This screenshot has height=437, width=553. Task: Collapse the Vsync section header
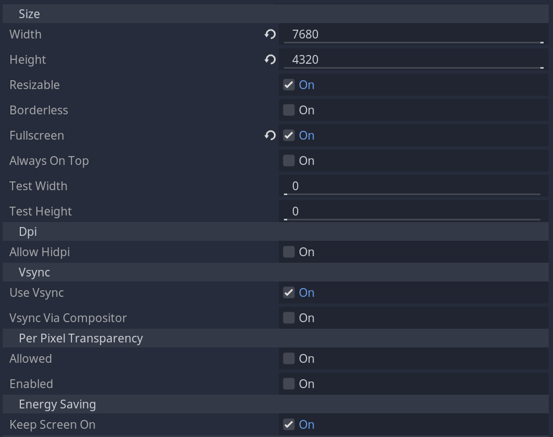(33, 272)
